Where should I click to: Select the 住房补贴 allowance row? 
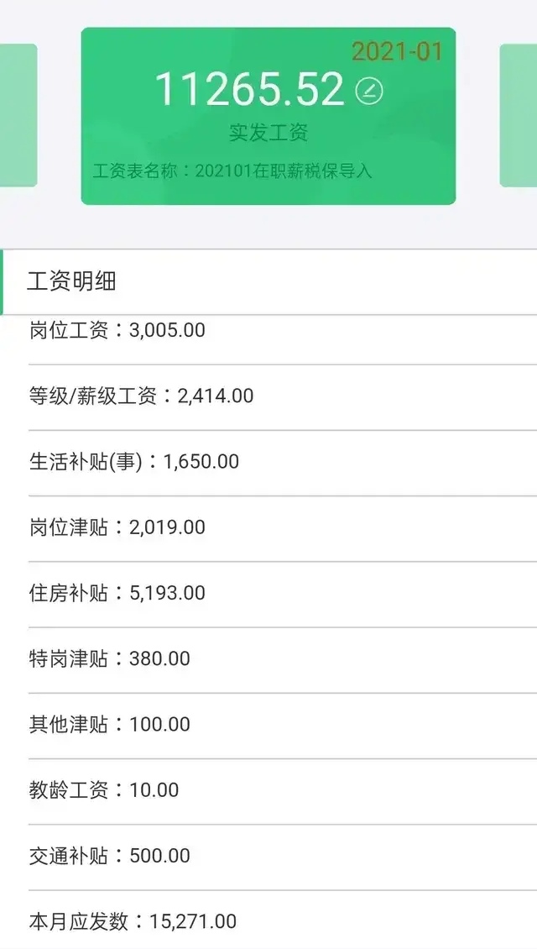pos(115,593)
